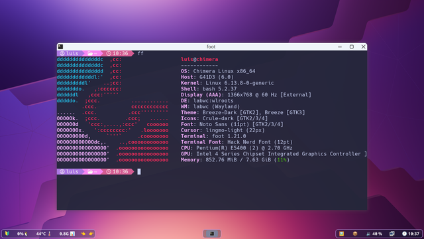Click the 'Terminal: foot 1.21.0' line
The image size is (424, 239).
click(213, 136)
